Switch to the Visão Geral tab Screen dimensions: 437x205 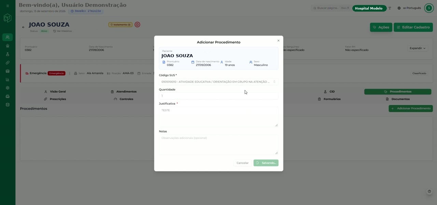(x=55, y=92)
